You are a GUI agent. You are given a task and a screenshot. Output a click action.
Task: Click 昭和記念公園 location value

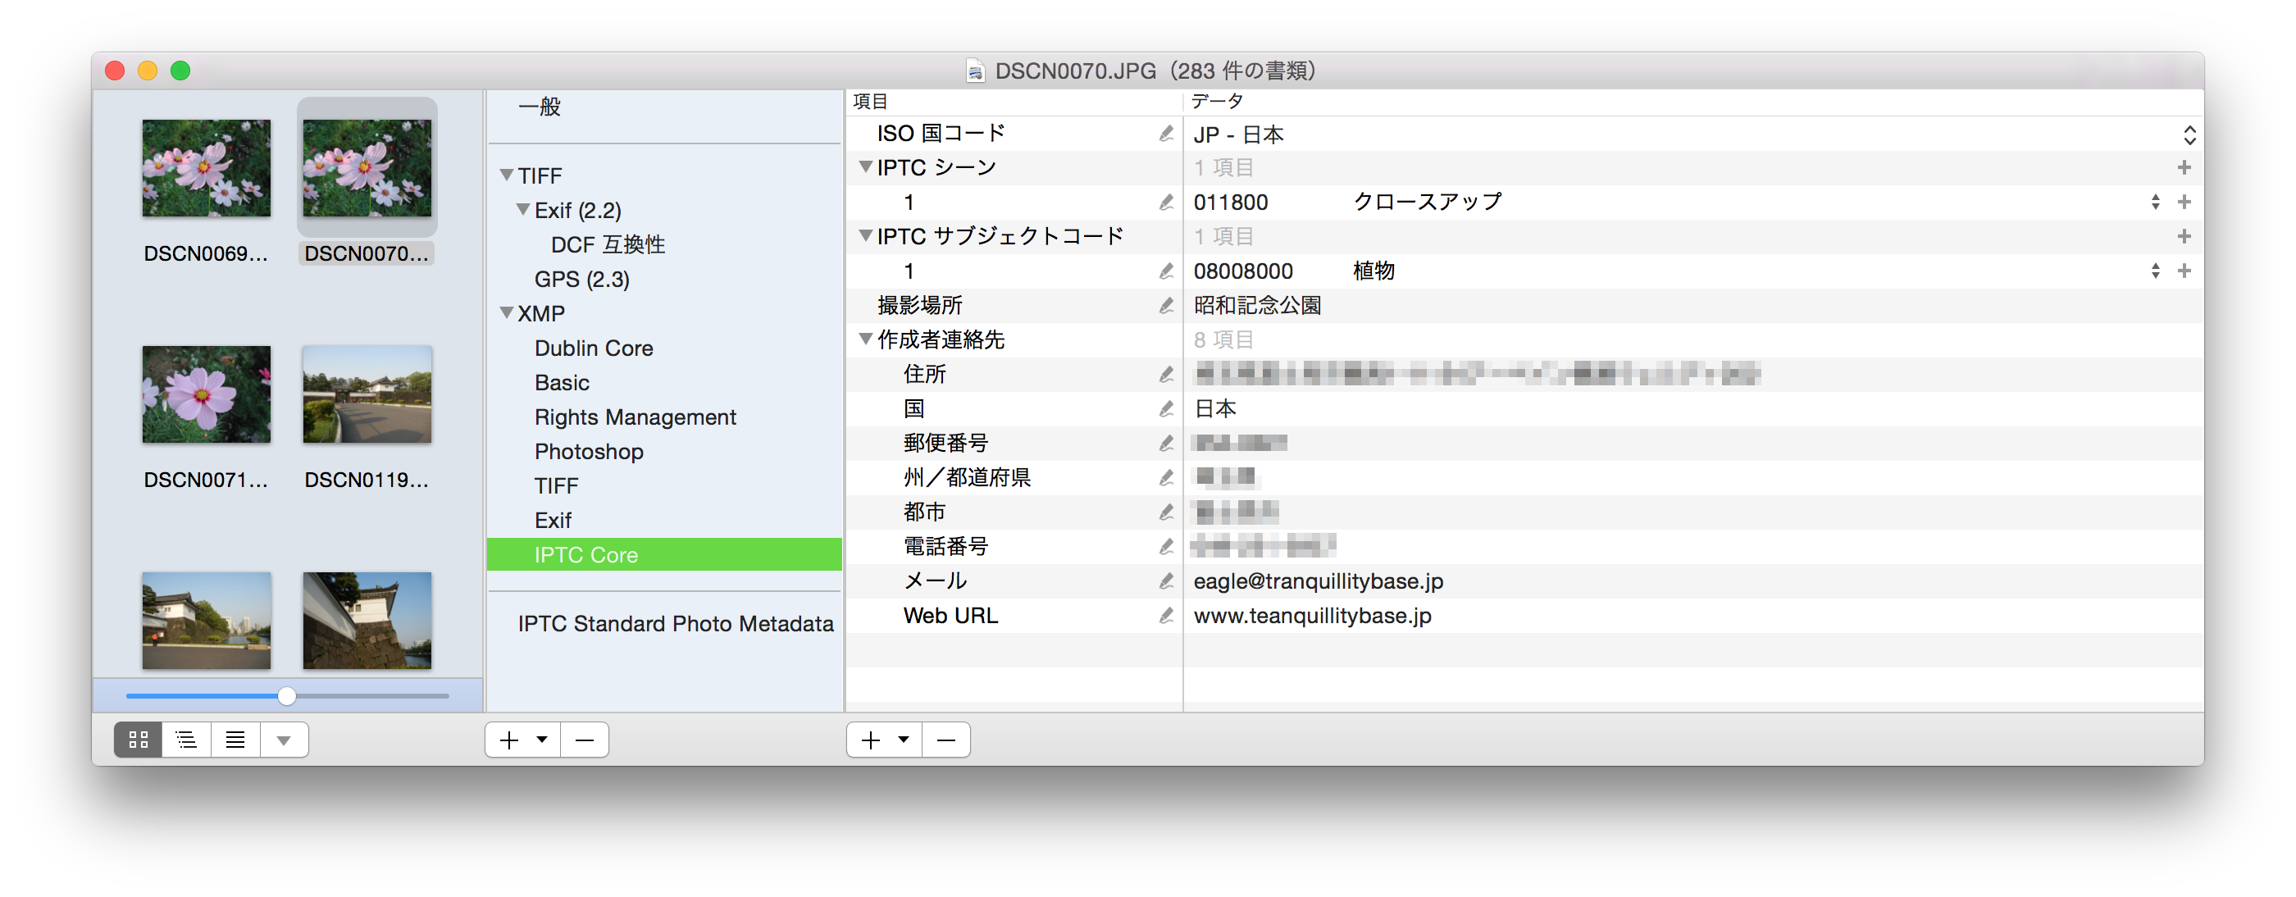pyautogui.click(x=1257, y=306)
